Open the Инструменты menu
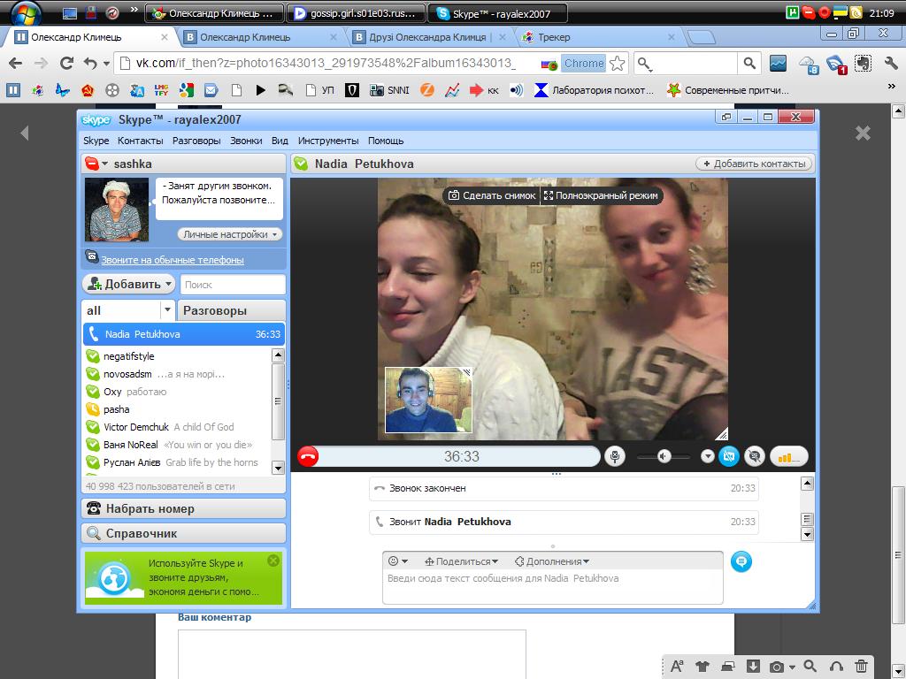The height and width of the screenshot is (679, 906). point(328,141)
